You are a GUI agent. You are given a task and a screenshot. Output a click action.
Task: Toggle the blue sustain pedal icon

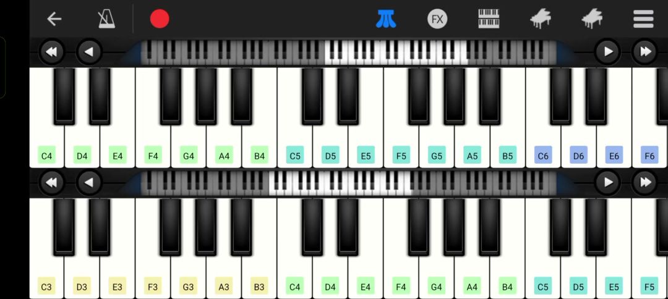click(x=386, y=19)
